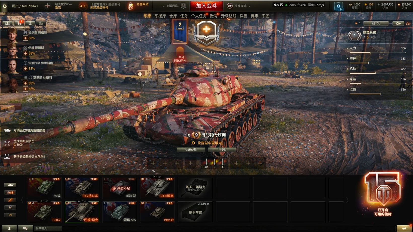Open the chat channels icon
The height and width of the screenshot is (232, 413).
click(25, 228)
